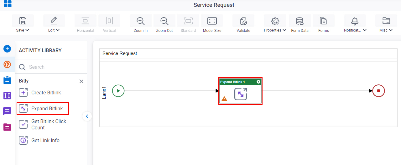Click the Zoom Out magnifier icon
The width and height of the screenshot is (401, 165).
point(164,21)
